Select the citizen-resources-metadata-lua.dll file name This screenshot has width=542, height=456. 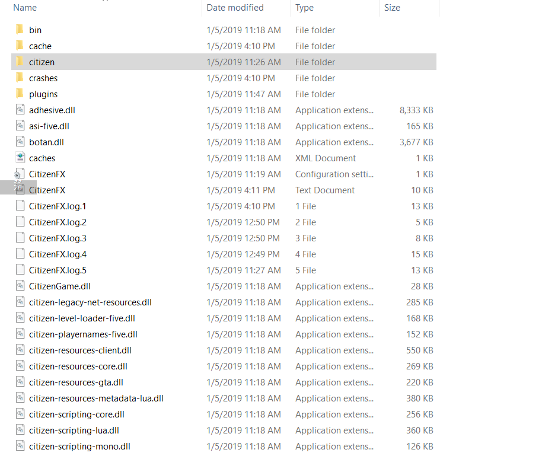[96, 398]
